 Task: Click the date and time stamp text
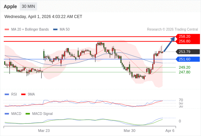click(x=43, y=17)
